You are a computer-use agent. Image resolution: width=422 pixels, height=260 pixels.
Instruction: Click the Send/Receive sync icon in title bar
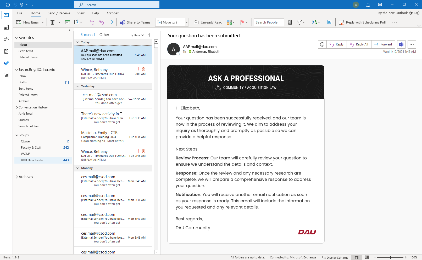point(8,5)
